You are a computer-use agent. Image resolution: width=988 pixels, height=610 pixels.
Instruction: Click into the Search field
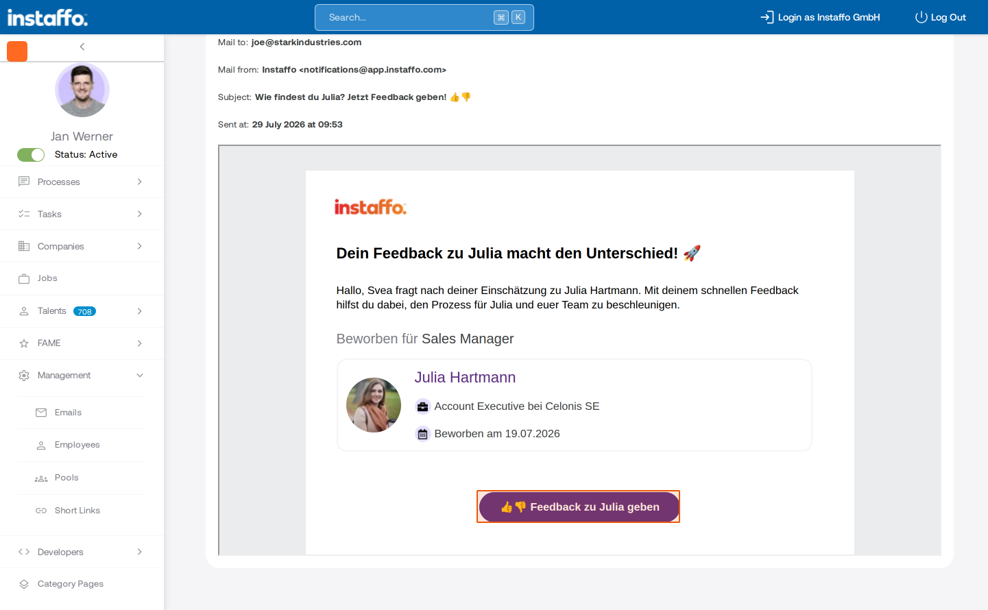(424, 17)
